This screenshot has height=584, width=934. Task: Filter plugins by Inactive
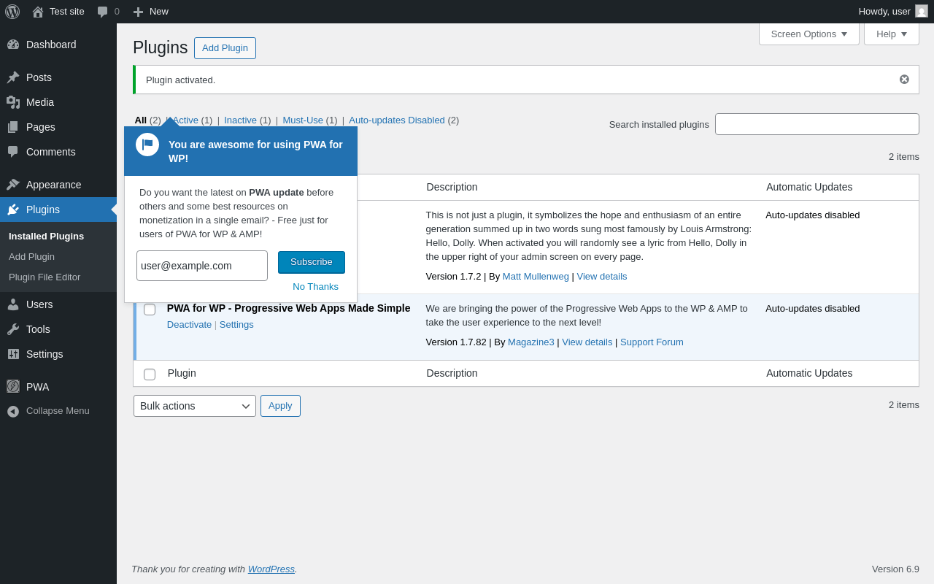pos(240,120)
